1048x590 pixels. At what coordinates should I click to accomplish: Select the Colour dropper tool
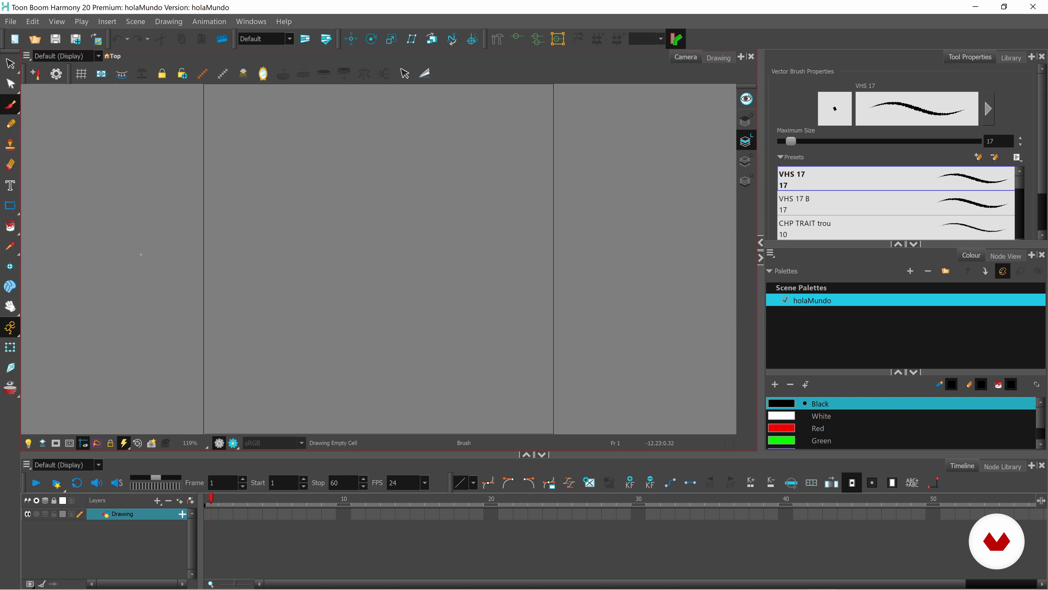tap(10, 246)
